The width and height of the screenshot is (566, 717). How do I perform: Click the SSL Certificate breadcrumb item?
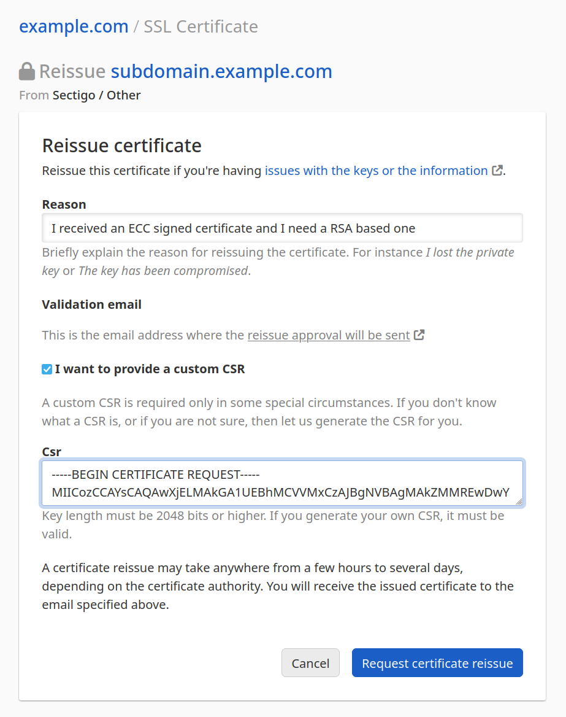201,27
